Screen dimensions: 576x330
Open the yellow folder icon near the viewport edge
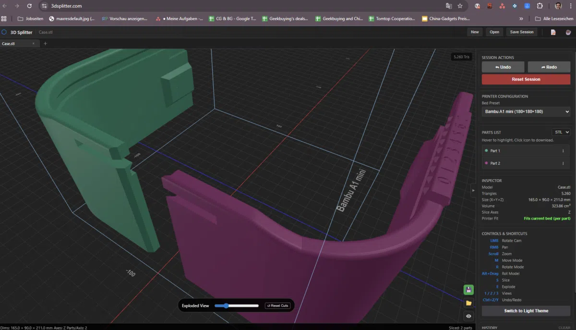click(468, 303)
